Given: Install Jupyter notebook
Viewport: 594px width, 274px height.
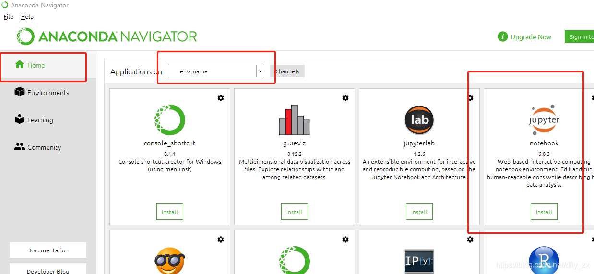Looking at the screenshot, I should tap(544, 212).
